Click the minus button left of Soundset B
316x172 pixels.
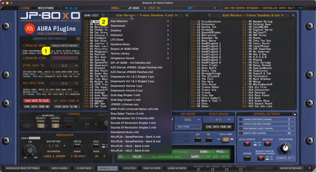(x=209, y=15)
